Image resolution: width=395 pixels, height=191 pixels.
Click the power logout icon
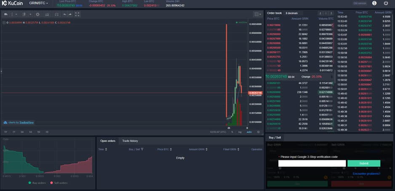[x=386, y=3]
